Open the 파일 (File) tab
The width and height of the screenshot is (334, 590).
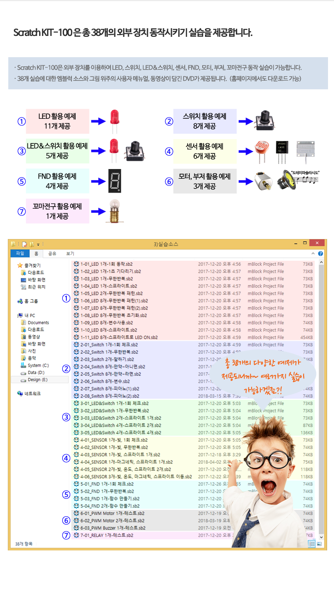(x=20, y=253)
